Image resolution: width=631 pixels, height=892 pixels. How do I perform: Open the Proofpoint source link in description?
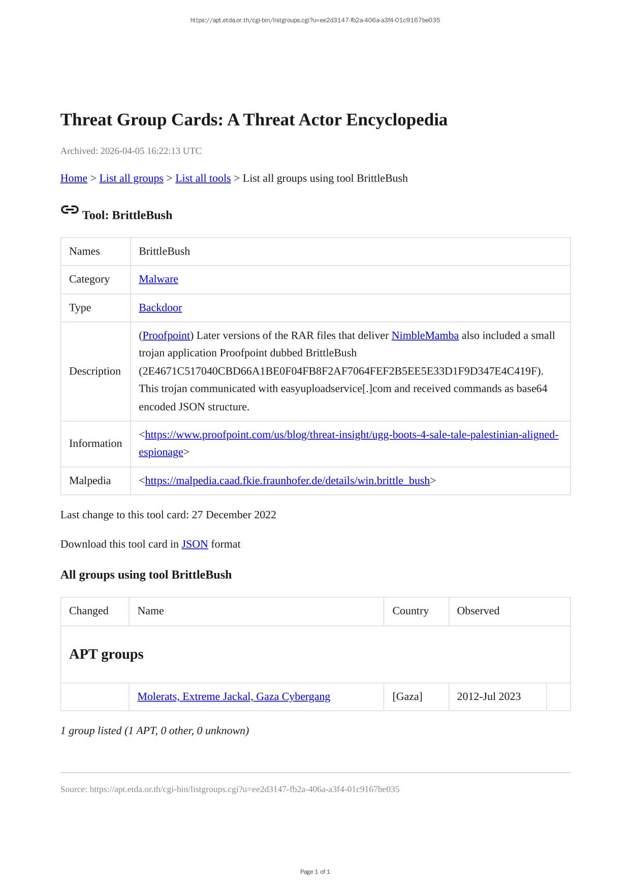tap(166, 336)
